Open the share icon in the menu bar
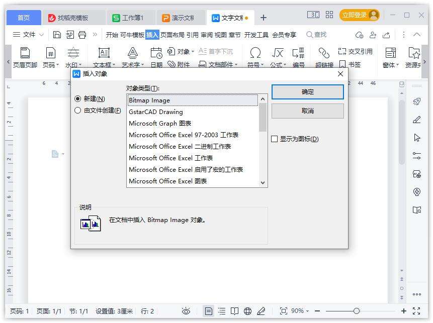433x323 pixels. coord(386,35)
